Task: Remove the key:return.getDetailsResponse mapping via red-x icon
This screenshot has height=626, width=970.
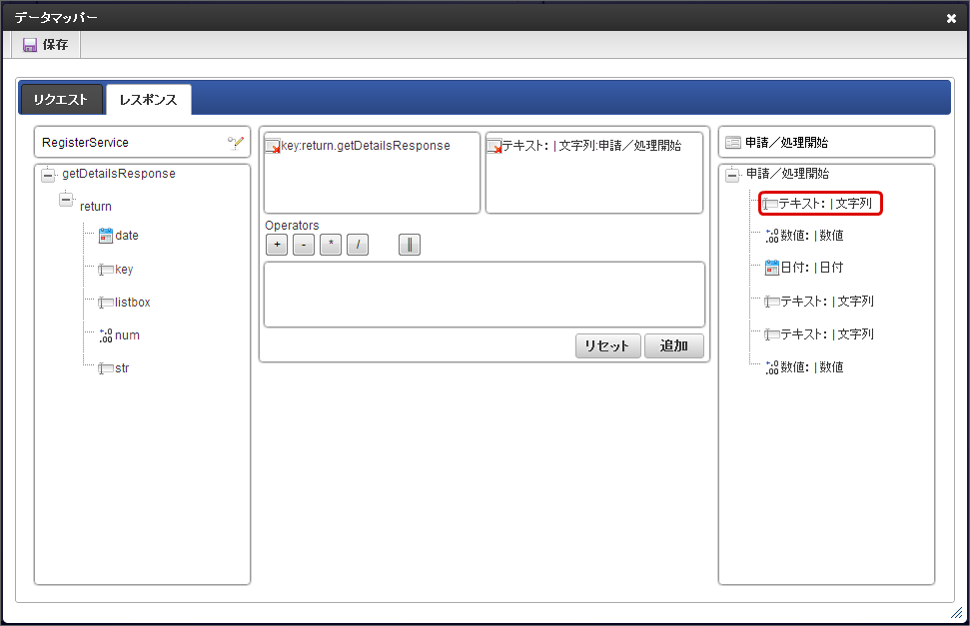Action: click(273, 147)
